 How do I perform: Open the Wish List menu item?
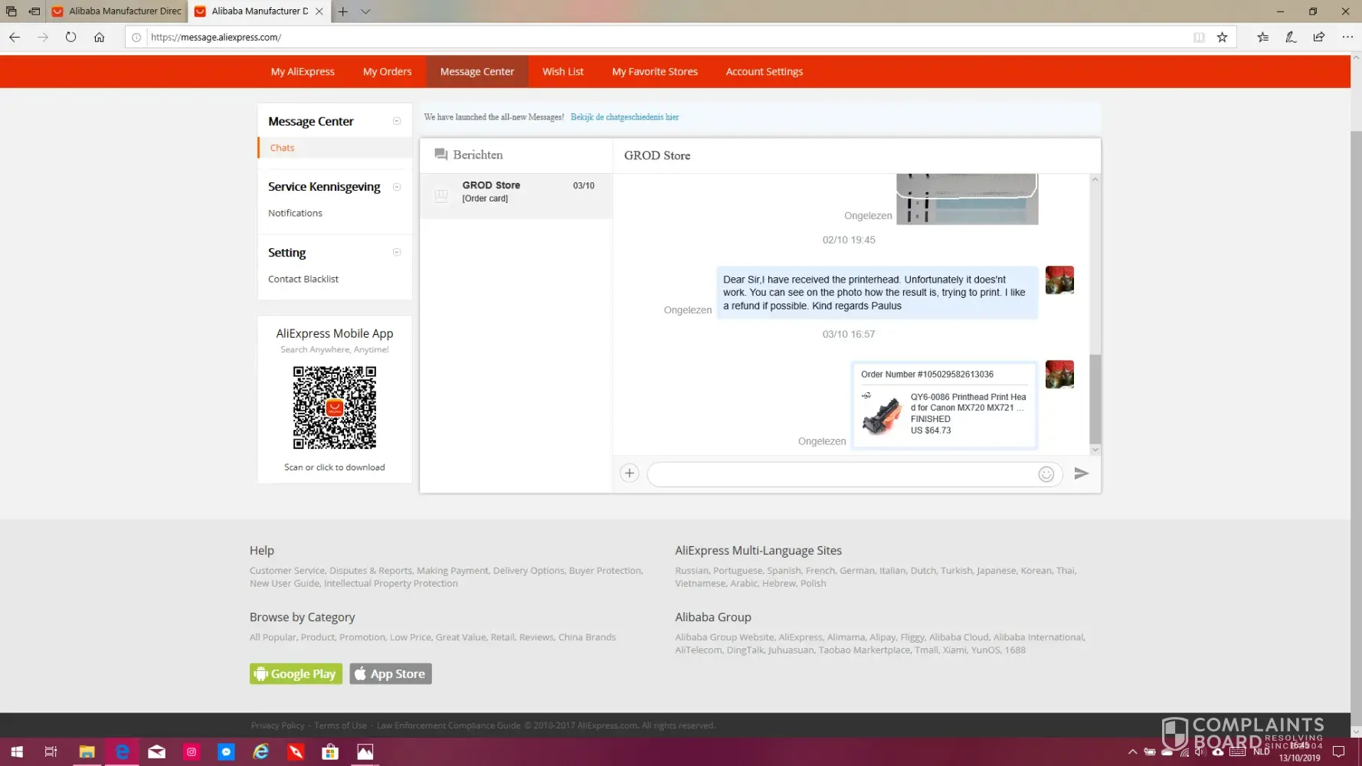[562, 71]
